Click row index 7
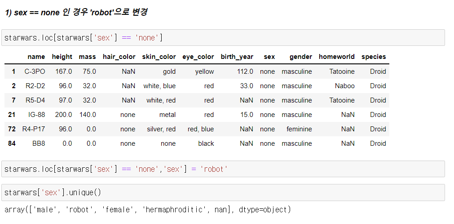 (x=13, y=100)
